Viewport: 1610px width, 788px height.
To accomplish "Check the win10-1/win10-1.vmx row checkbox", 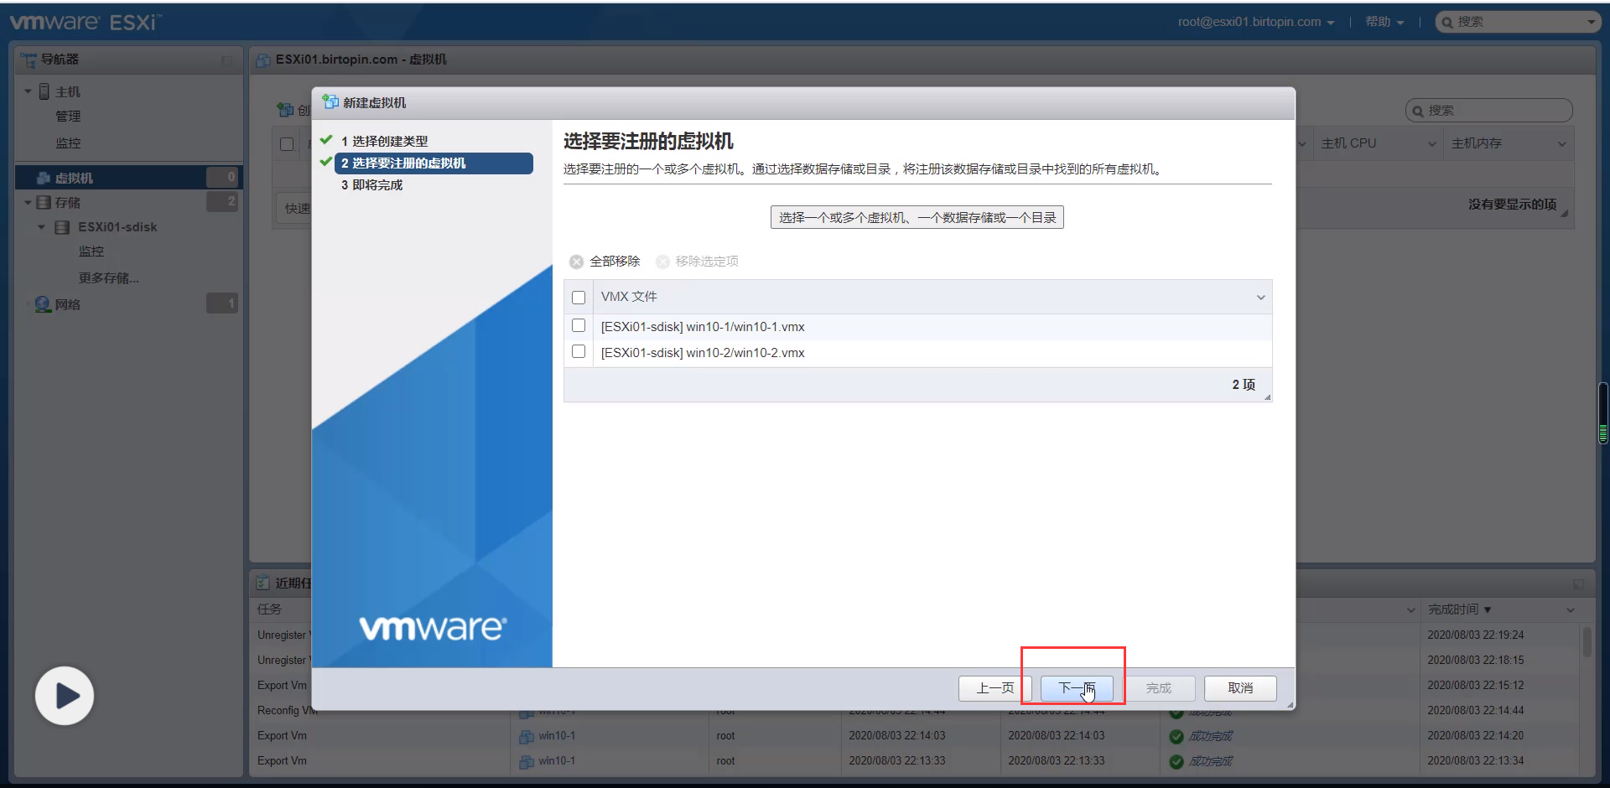I will coord(579,325).
